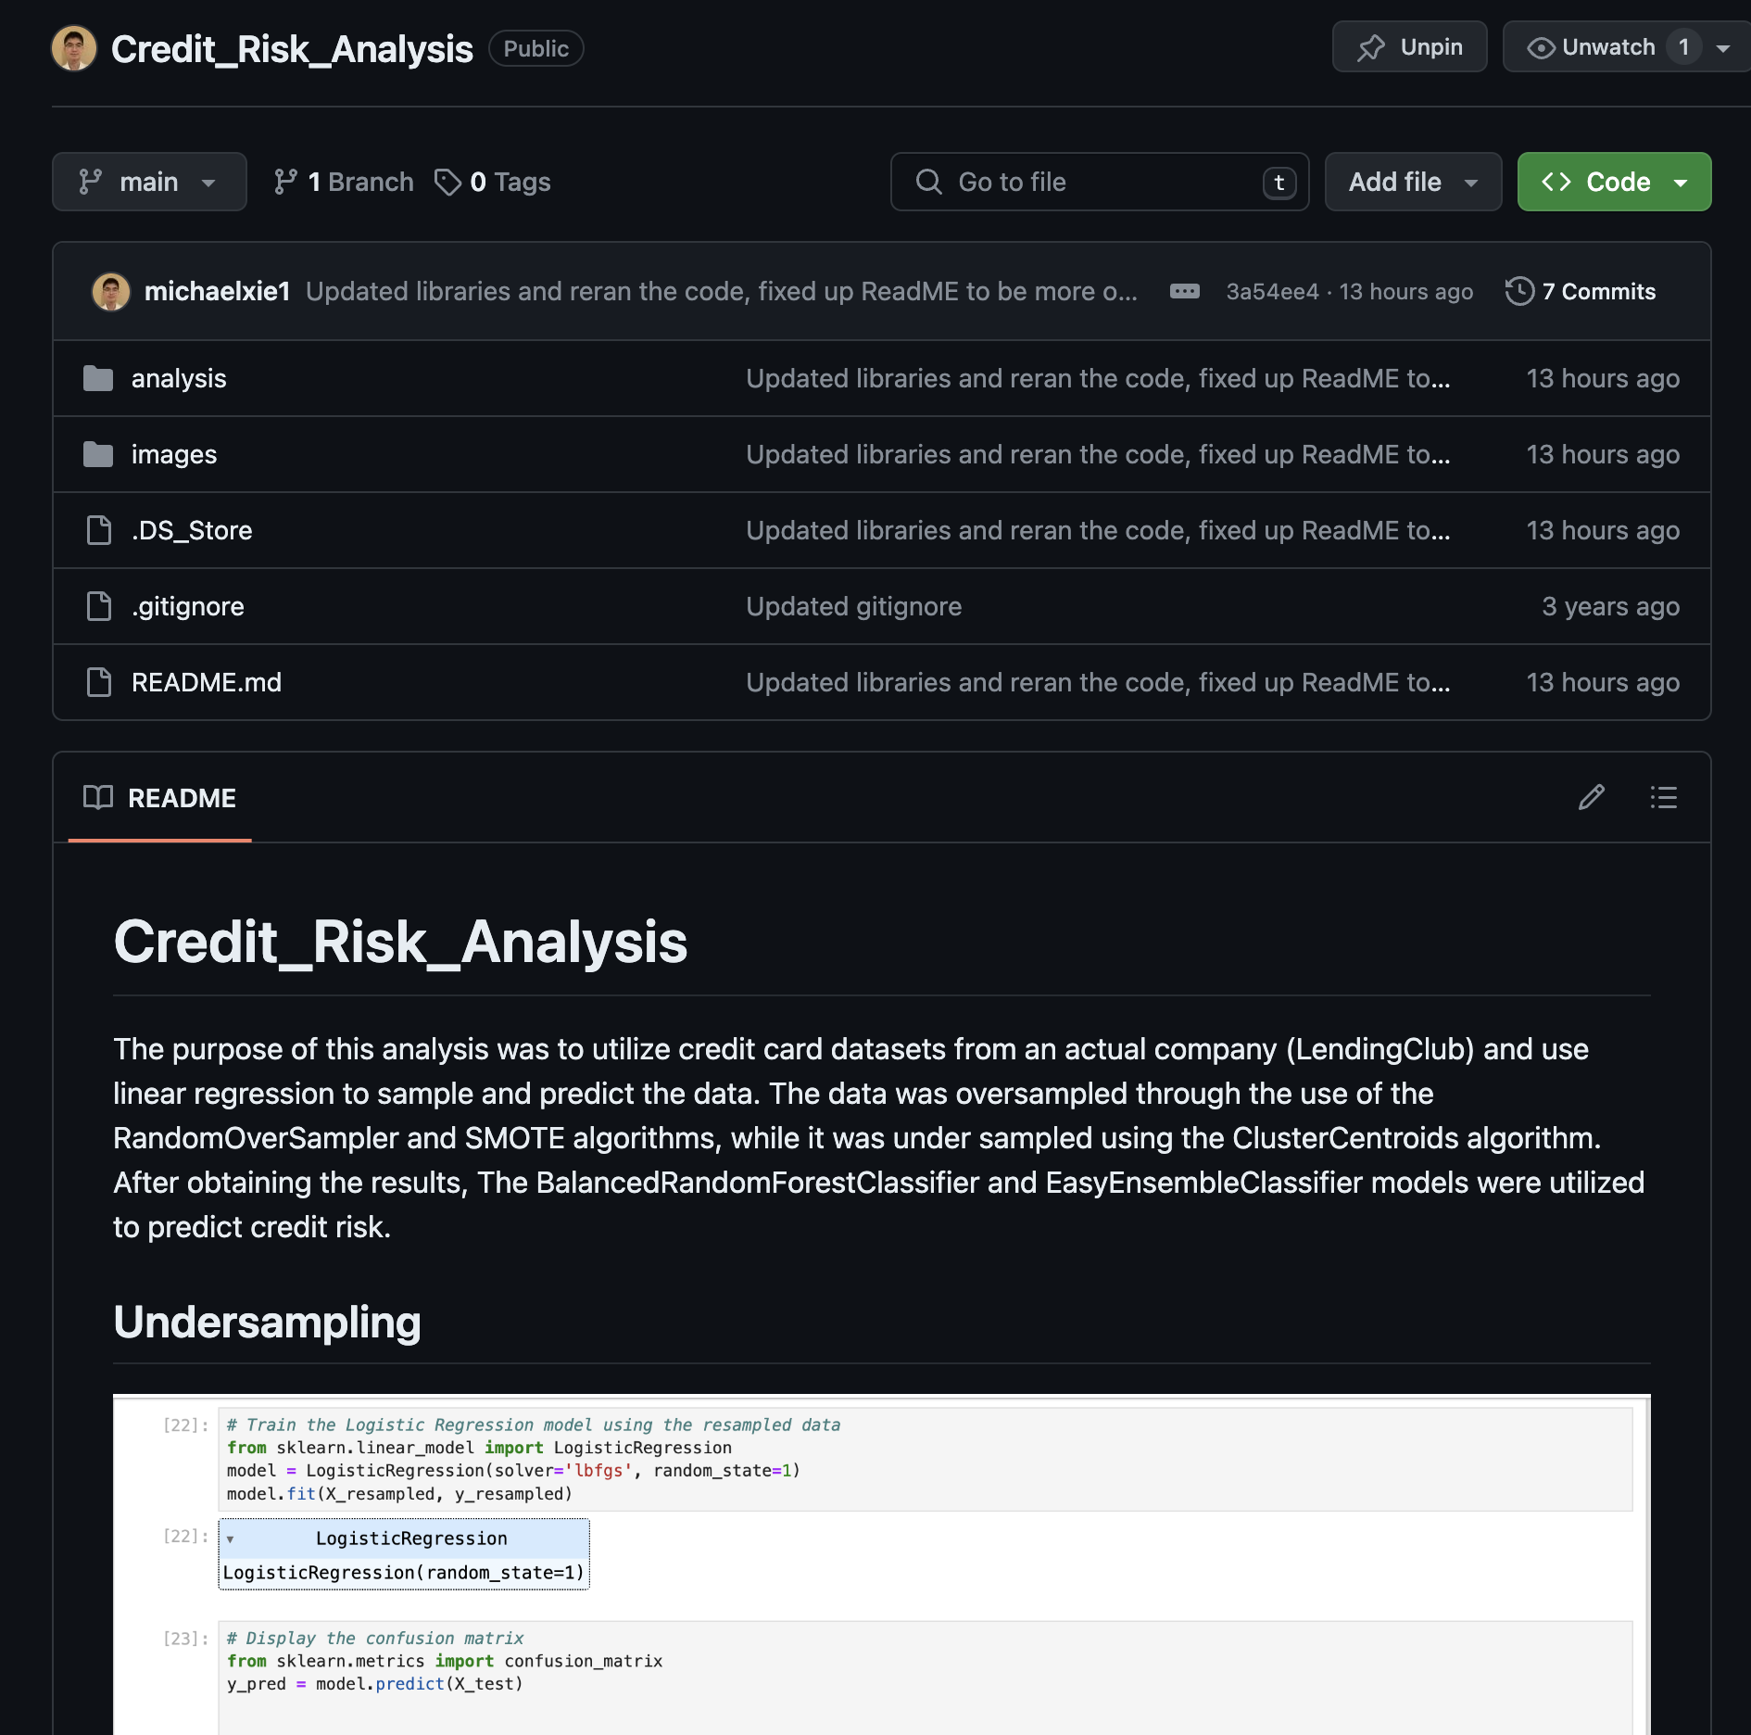The width and height of the screenshot is (1751, 1735).
Task: Edit README with the pencil icon
Action: pyautogui.click(x=1592, y=797)
